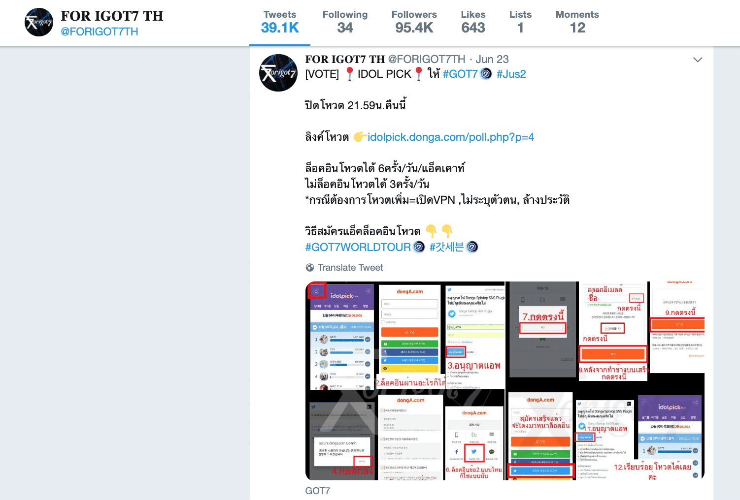The width and height of the screenshot is (740, 500).
Task: Click the tweet author's avatar image
Action: (278, 73)
